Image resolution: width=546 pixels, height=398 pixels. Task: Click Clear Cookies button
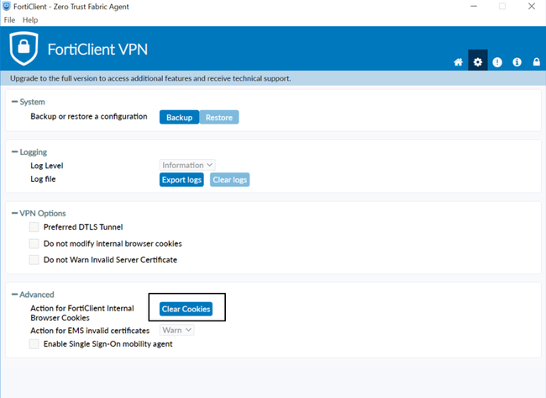[186, 309]
